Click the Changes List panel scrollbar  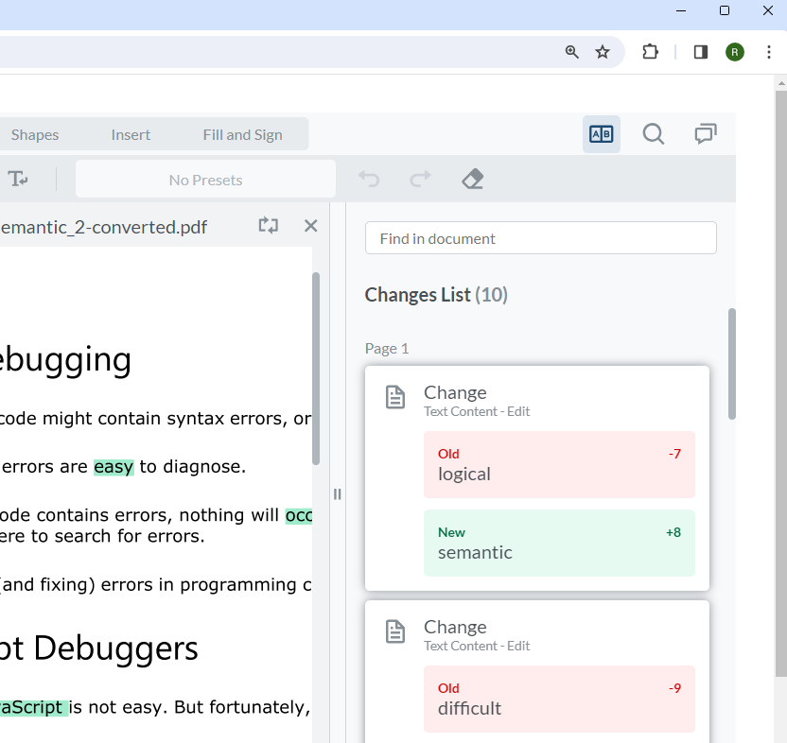[731, 364]
